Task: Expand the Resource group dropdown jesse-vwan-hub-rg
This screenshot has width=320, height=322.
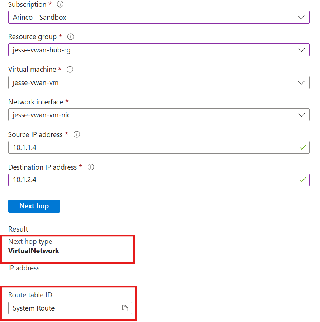Action: (x=159, y=50)
